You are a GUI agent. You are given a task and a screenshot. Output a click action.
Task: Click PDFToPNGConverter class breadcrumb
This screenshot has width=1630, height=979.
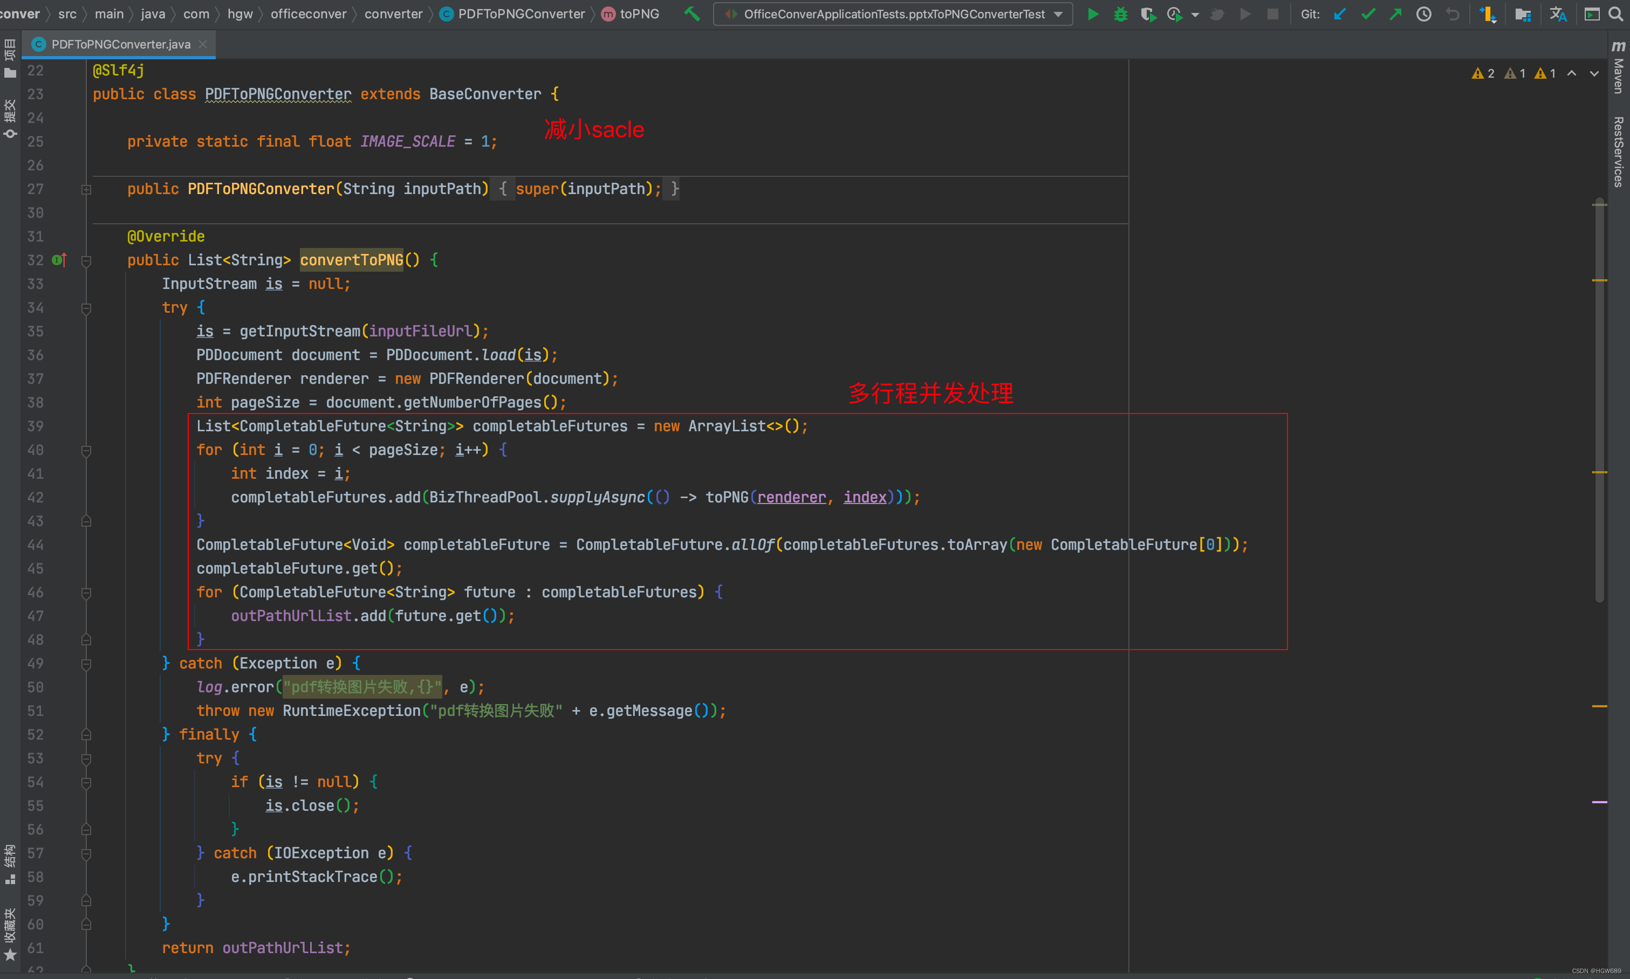pos(513,14)
